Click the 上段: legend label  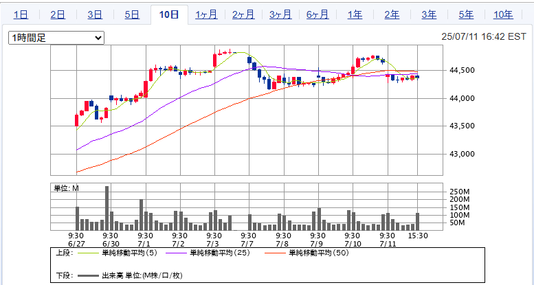click(x=65, y=253)
